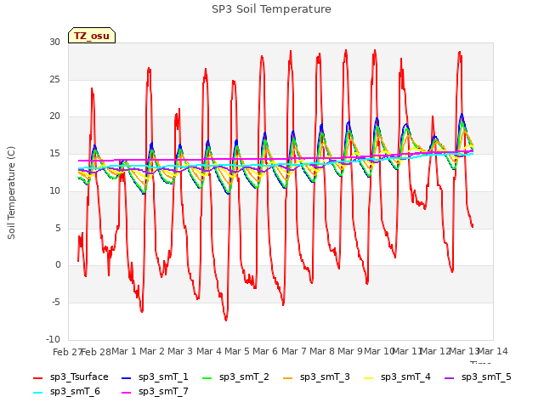Screen dimensions: 544x408
Task: Click the orange sp3_smT_3 legend swatch
Action: [288, 377]
